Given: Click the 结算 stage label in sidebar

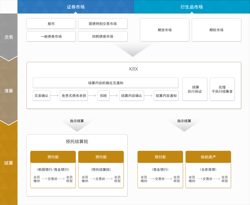Looking at the screenshot, I should point(8,163).
